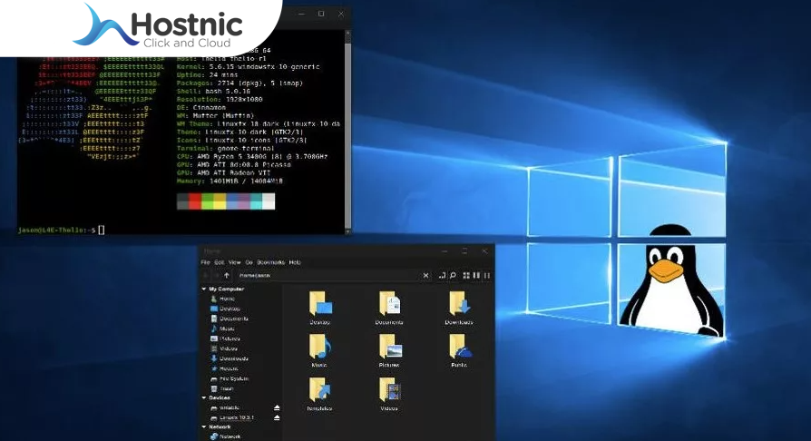Viewport: 811px width, 441px height.
Task: Open the Templates folder icon
Action: [x=319, y=390]
